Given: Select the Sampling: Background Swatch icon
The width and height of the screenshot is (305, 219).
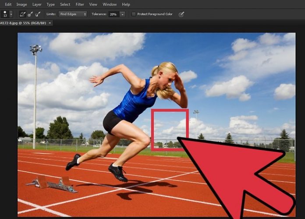Looking at the screenshot, I should click(38, 14).
